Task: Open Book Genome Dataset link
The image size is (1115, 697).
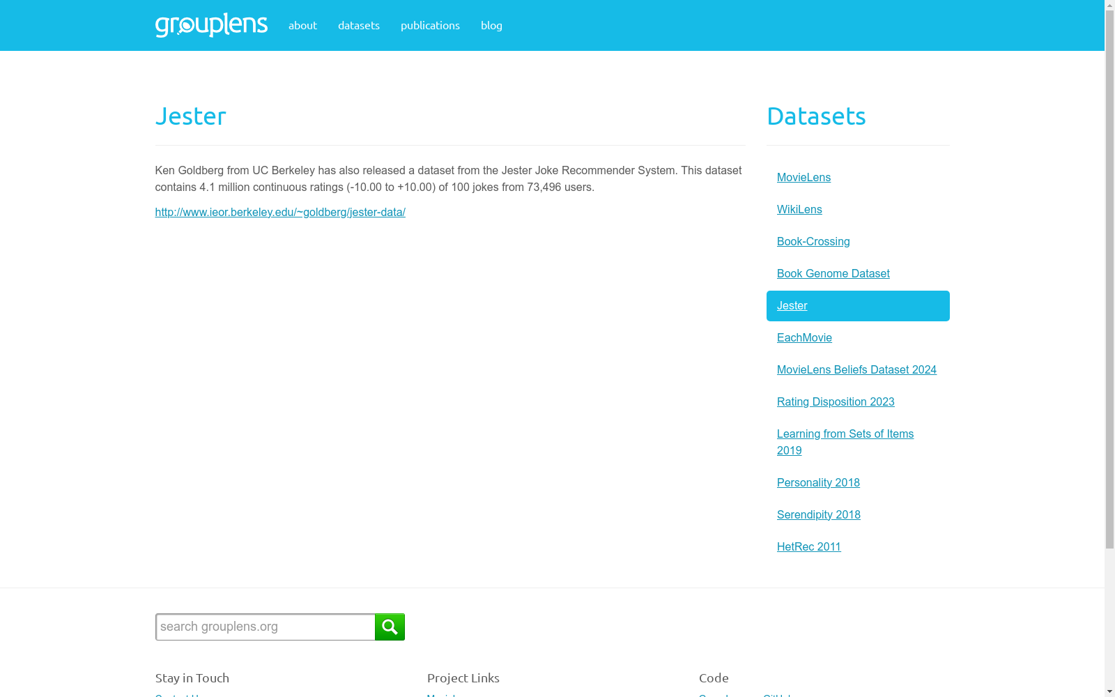Action: point(833,273)
